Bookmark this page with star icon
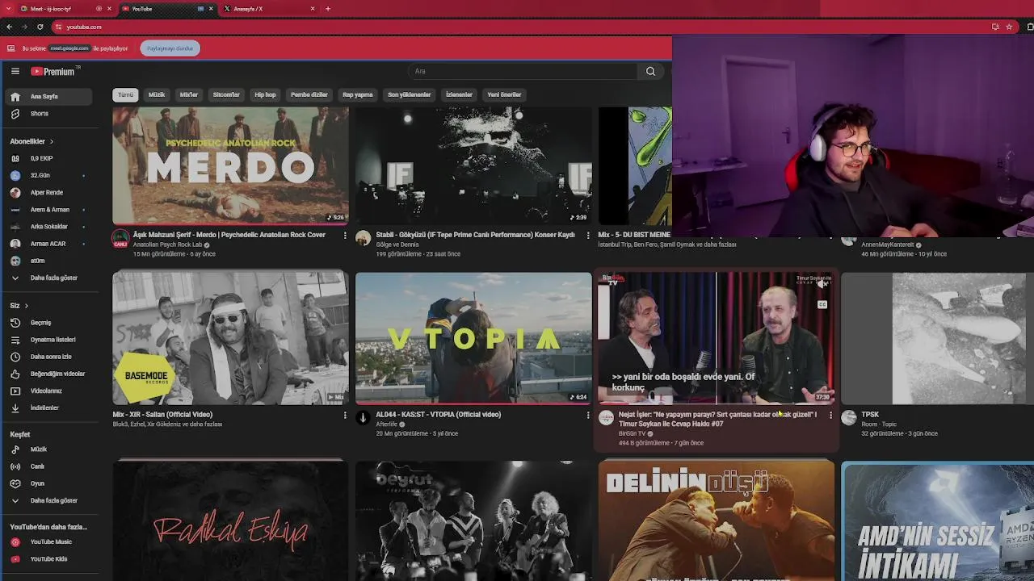 1009,27
